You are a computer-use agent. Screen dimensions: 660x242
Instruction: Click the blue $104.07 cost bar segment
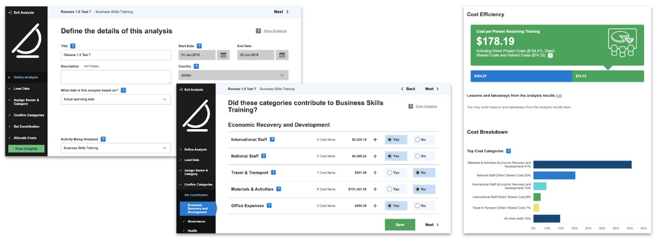pyautogui.click(x=521, y=77)
